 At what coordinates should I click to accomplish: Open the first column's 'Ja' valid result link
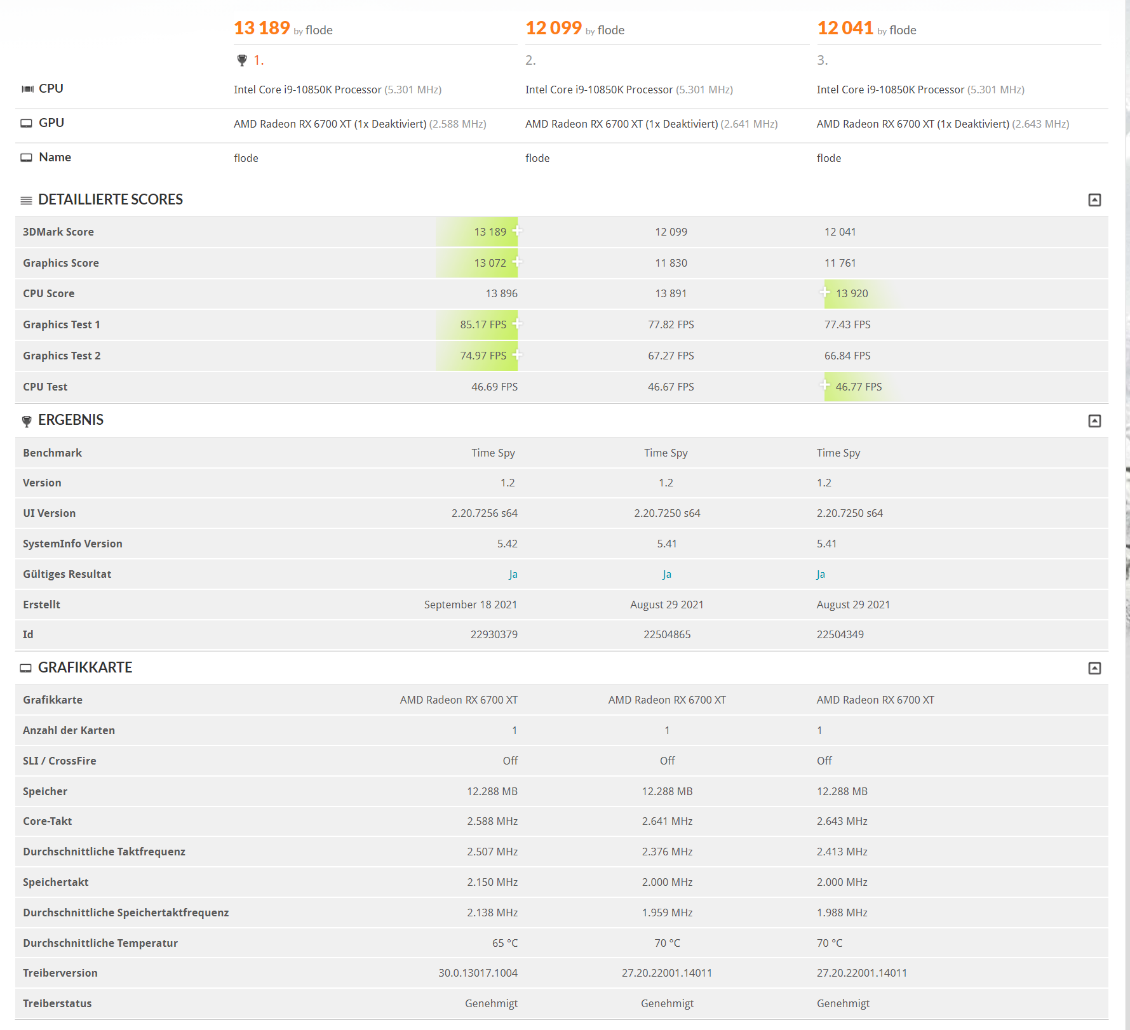[x=513, y=575]
